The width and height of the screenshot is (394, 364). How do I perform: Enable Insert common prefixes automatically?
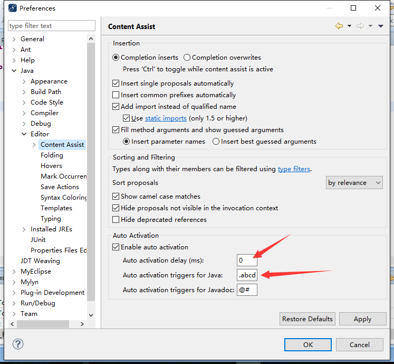[116, 95]
